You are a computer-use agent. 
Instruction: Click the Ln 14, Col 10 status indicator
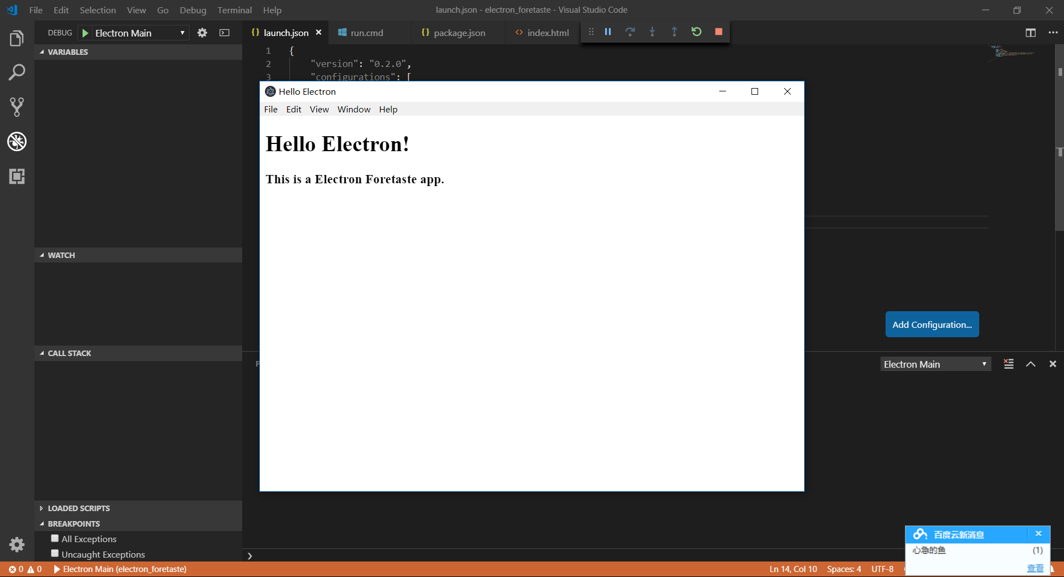coord(793,569)
